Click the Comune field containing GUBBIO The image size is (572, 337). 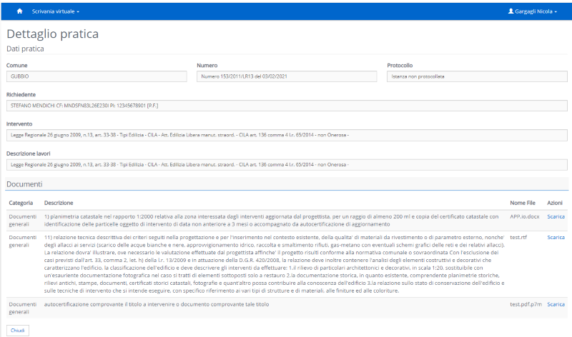tap(97, 76)
